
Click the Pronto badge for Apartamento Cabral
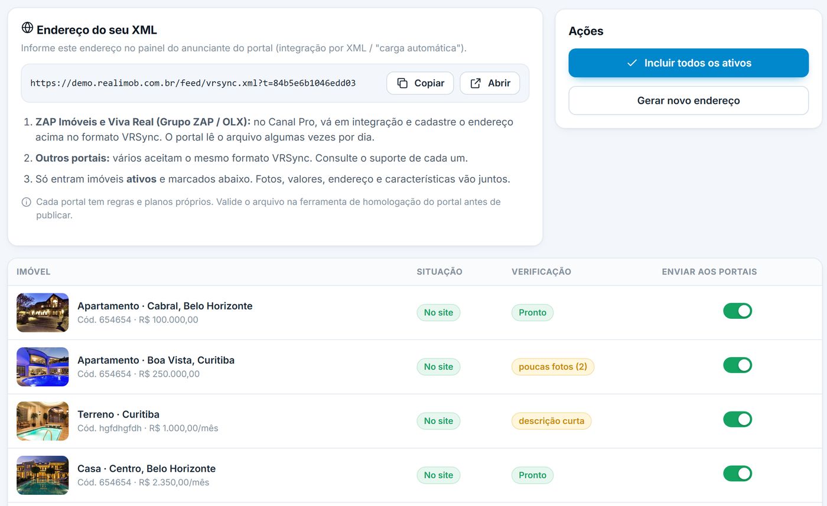(x=532, y=312)
